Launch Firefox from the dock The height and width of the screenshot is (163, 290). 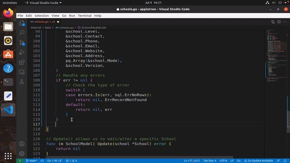pyautogui.click(x=8, y=13)
